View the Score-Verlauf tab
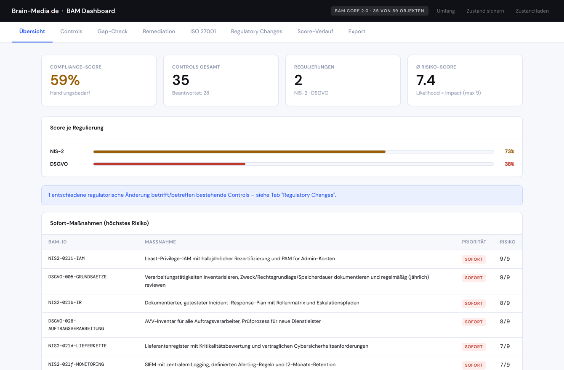The image size is (564, 370). coord(315,32)
